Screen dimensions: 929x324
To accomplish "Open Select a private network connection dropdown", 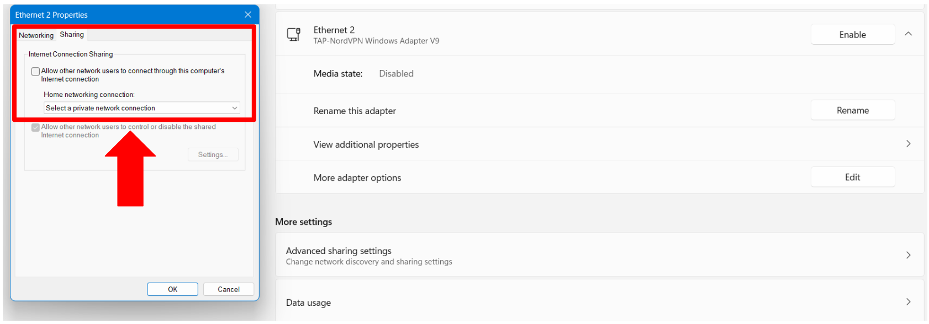I will [142, 108].
